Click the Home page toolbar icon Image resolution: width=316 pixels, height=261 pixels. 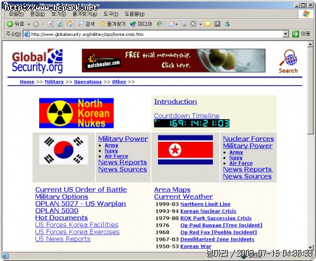coord(70,24)
